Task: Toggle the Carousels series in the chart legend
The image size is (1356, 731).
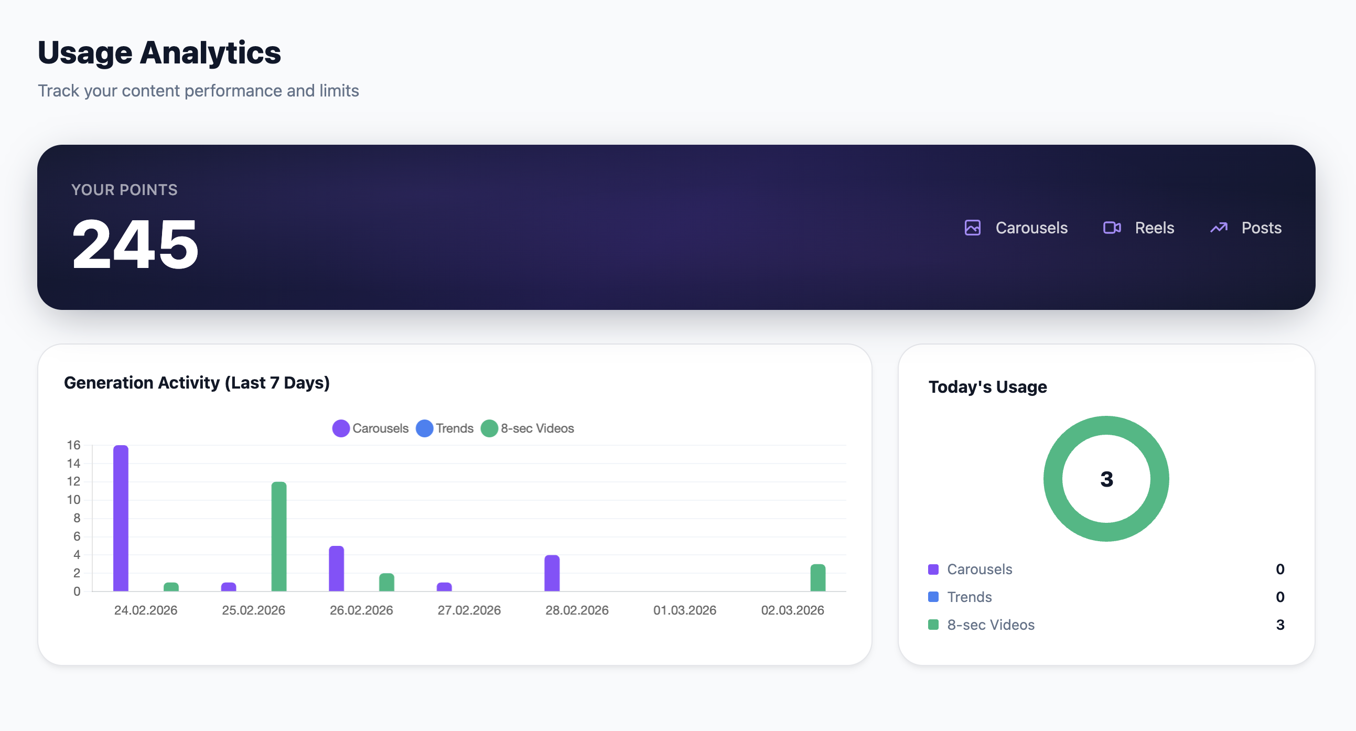Action: click(381, 428)
